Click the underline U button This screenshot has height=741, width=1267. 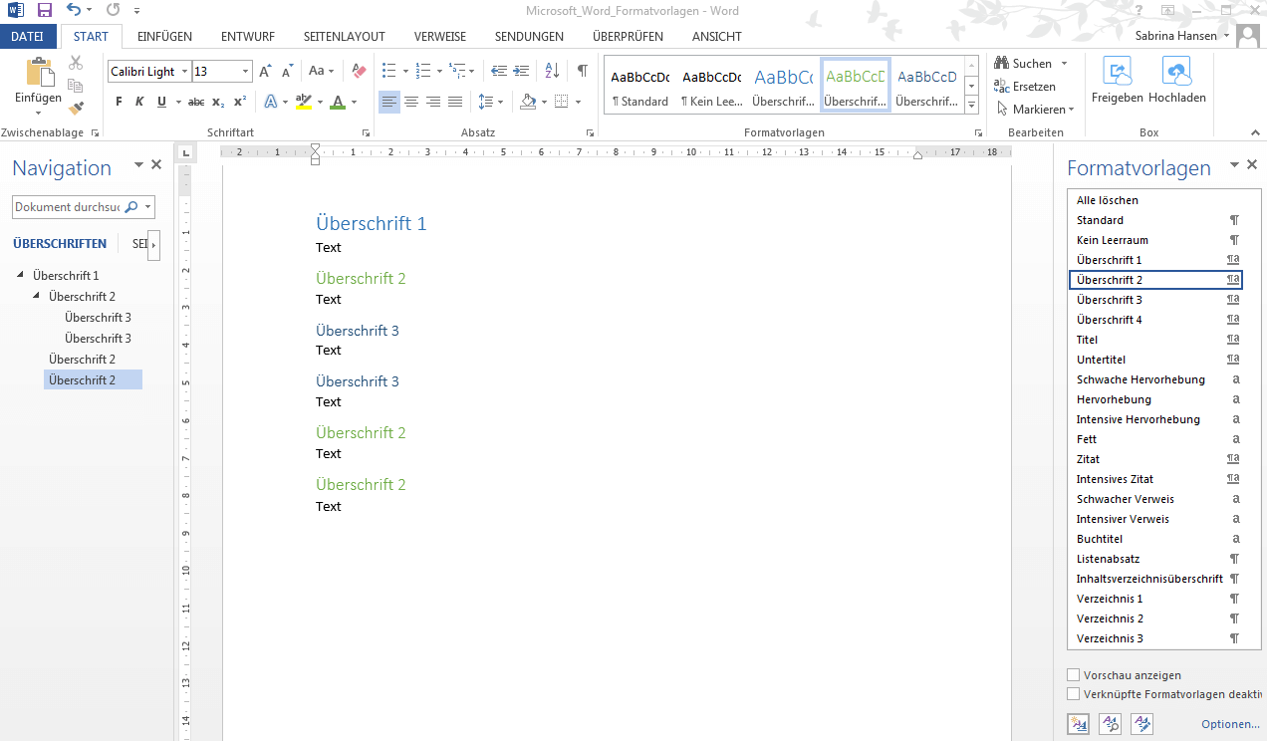[x=161, y=102]
